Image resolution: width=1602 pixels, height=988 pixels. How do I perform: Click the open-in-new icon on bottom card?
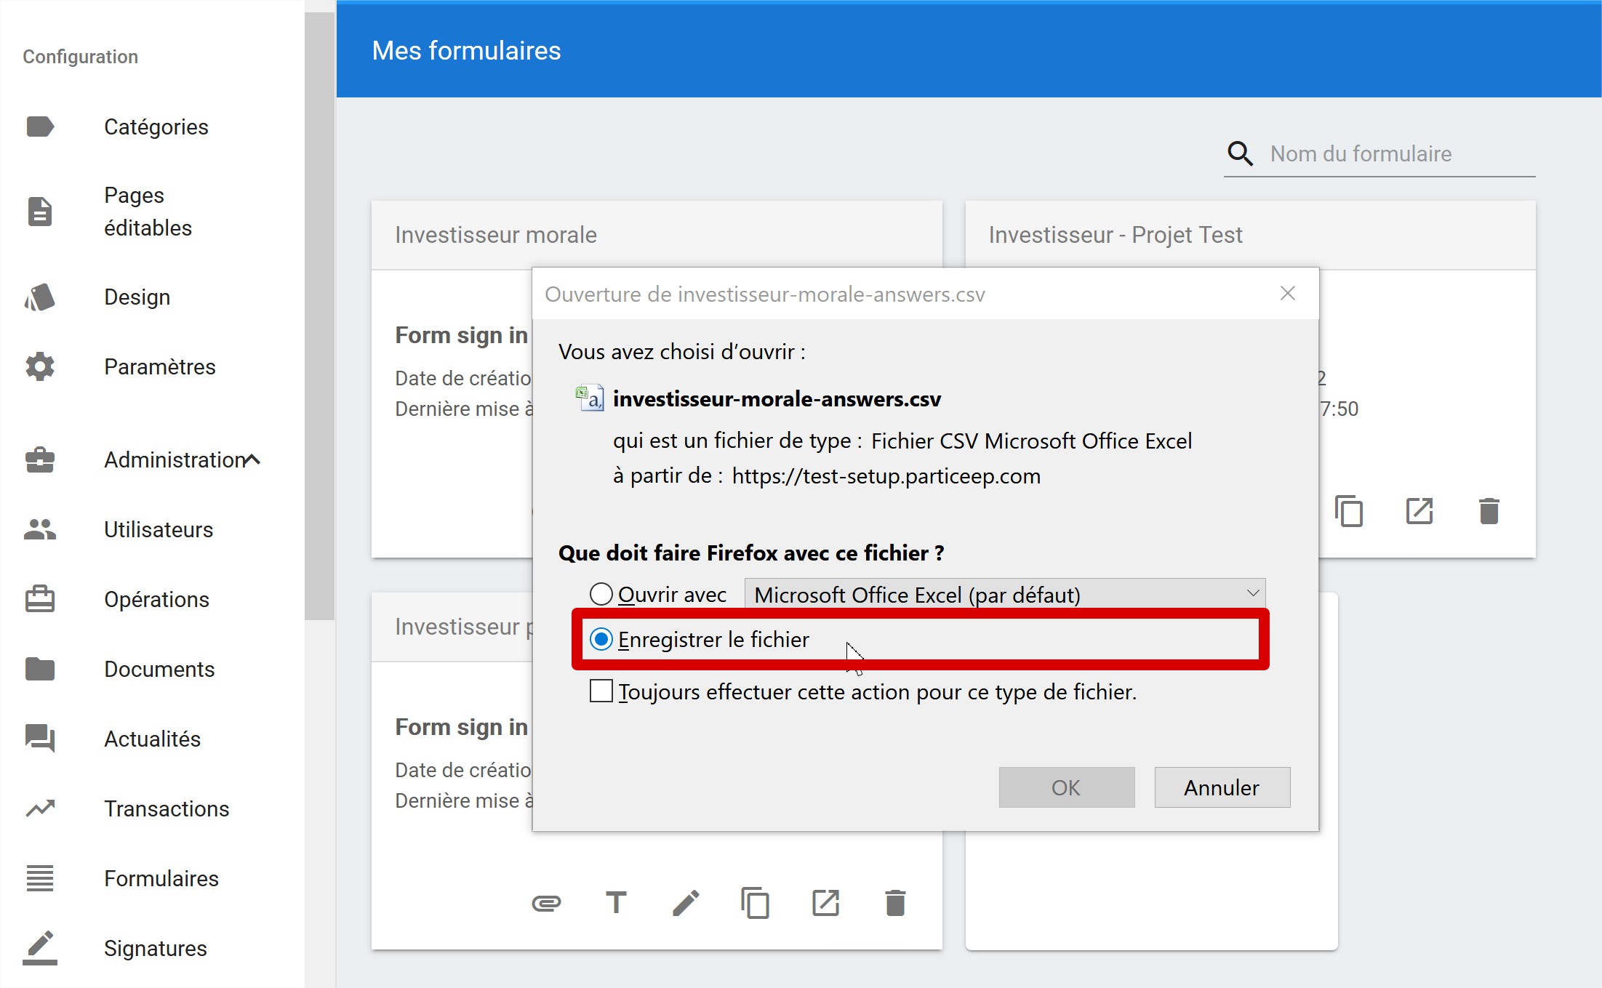tap(825, 903)
